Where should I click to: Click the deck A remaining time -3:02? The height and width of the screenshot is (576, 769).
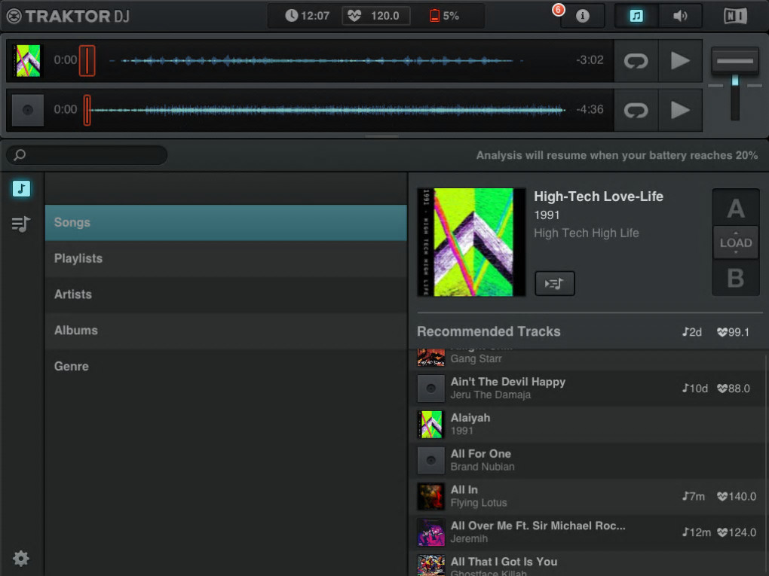pyautogui.click(x=590, y=60)
